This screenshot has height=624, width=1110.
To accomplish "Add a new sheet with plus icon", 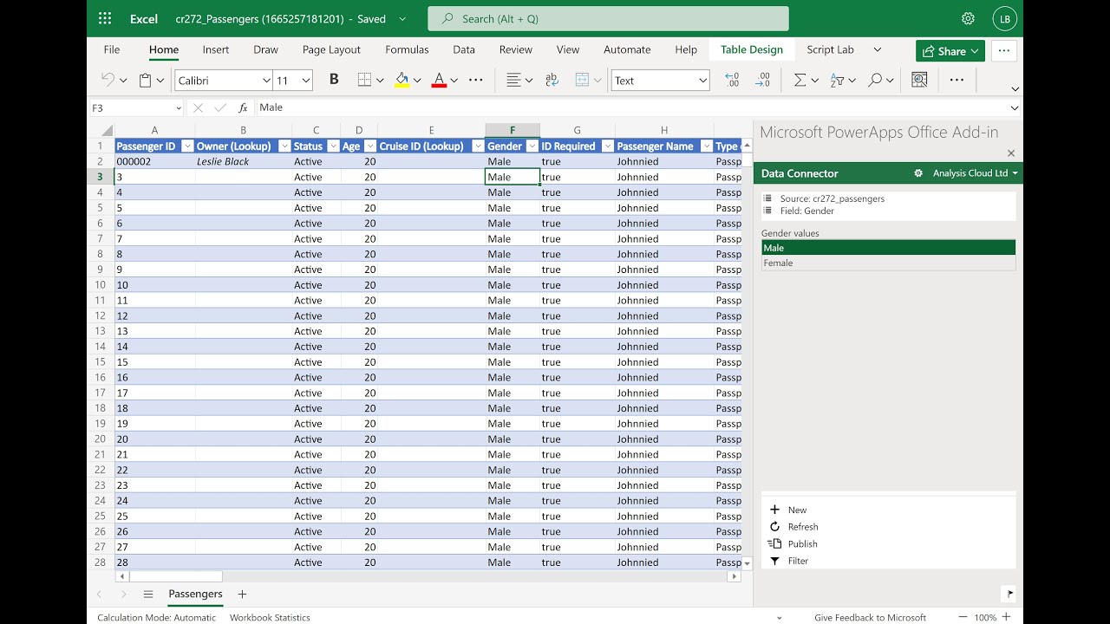I will 242,594.
